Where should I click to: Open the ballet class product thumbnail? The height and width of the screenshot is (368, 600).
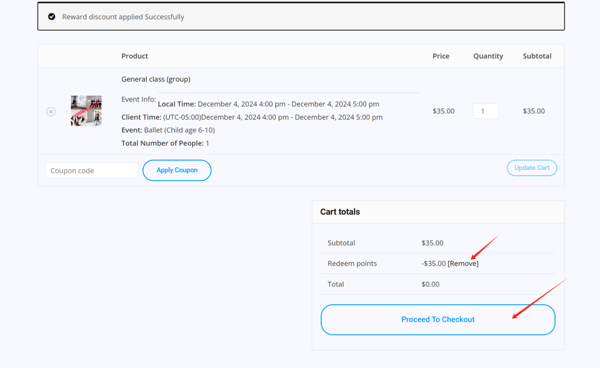[86, 111]
